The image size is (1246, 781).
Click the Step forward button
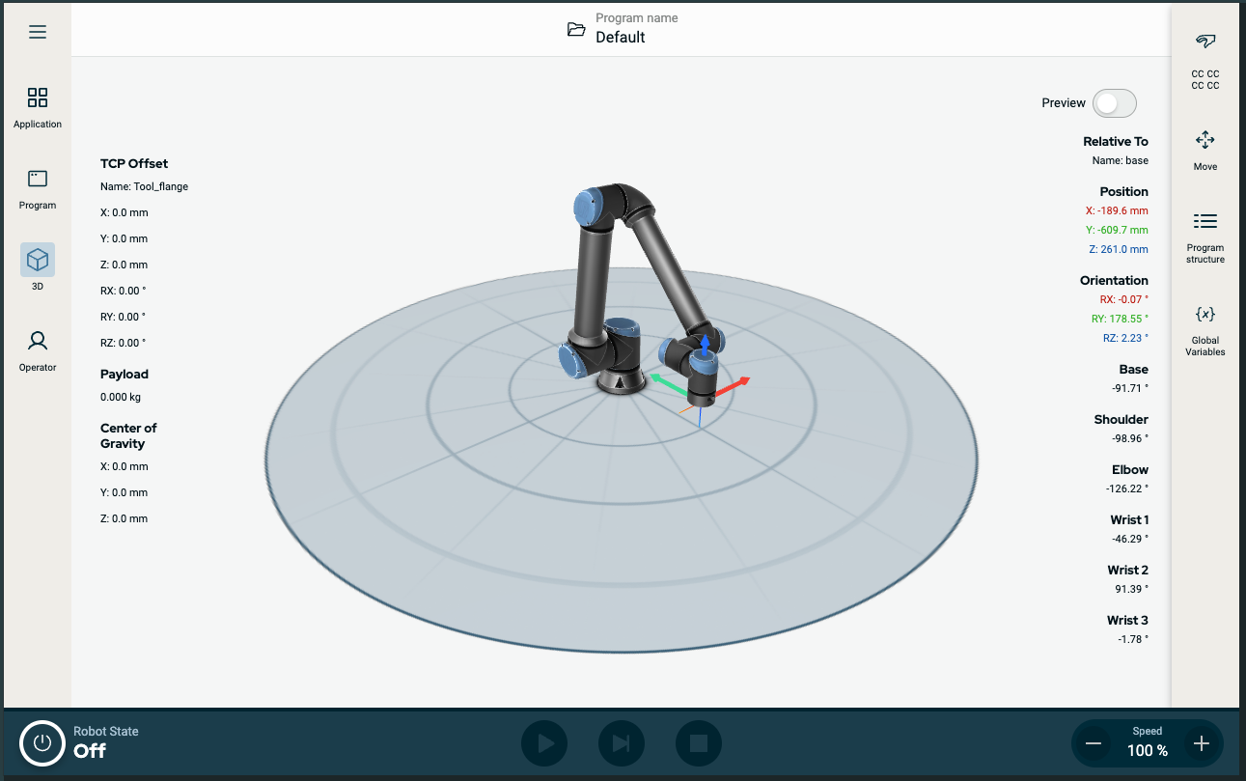click(622, 743)
